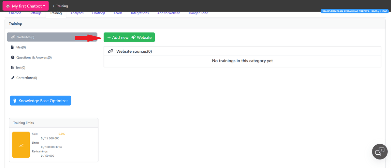Click the lightbulb icon on Knowledge Base Optimizer
This screenshot has height=168, width=391.
point(14,101)
